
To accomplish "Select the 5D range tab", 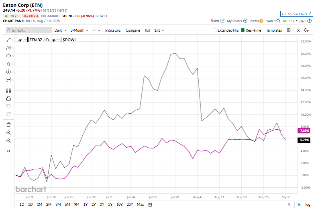I will [31, 205].
